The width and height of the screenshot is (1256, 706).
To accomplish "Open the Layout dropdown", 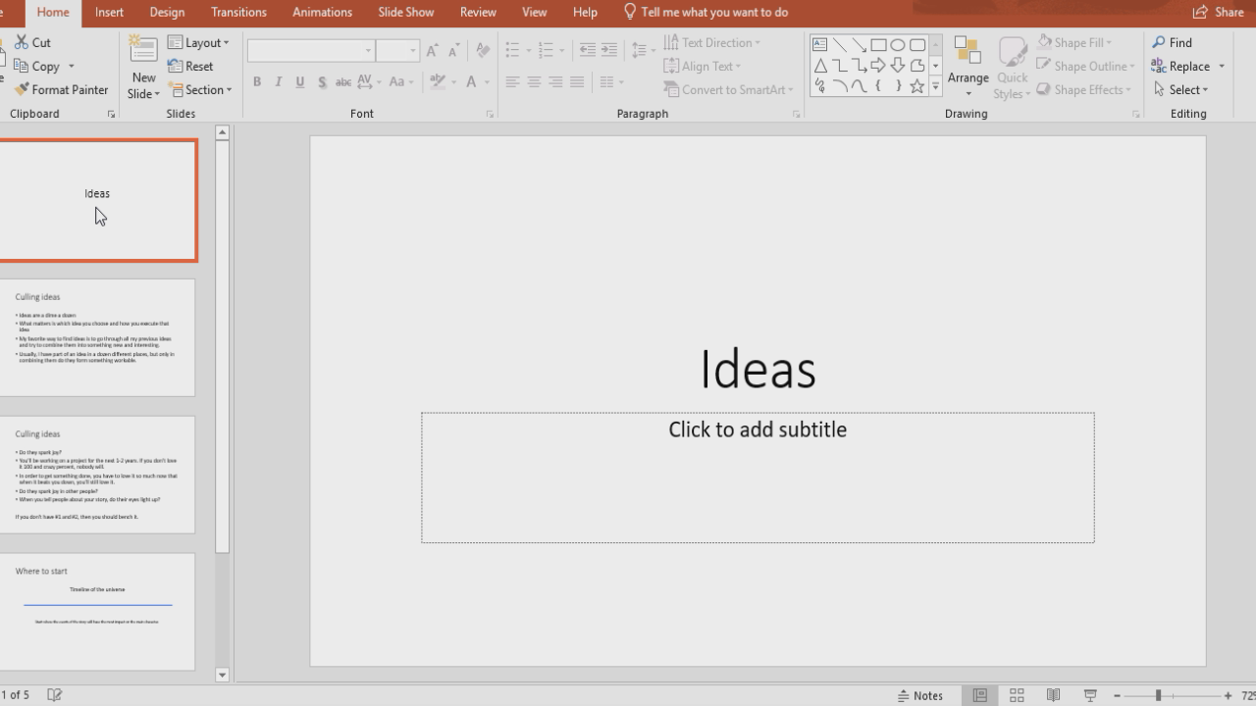I will click(x=199, y=42).
